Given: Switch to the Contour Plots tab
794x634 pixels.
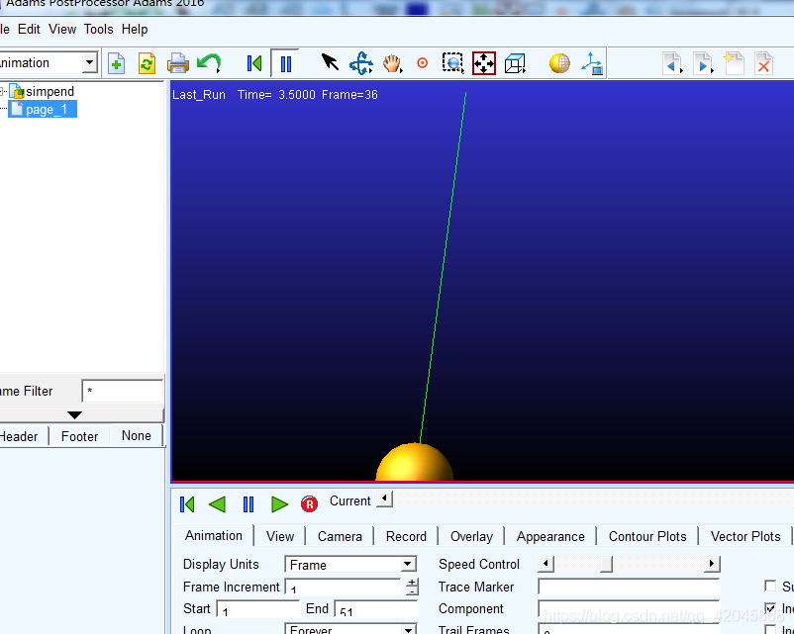Looking at the screenshot, I should pyautogui.click(x=647, y=536).
